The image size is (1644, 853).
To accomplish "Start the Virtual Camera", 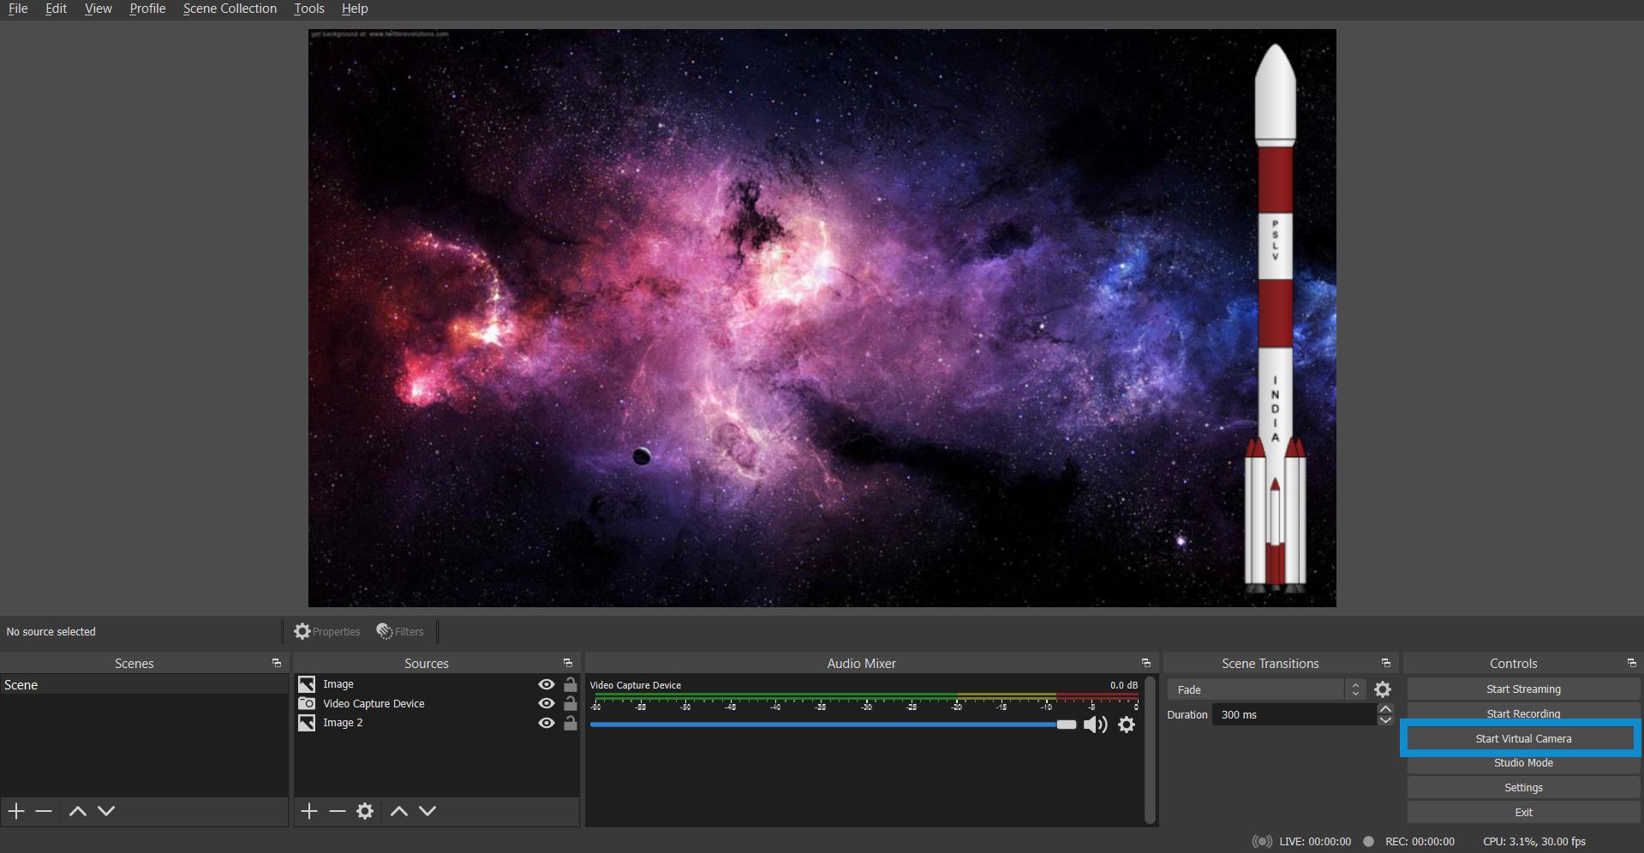I will coord(1523,738).
